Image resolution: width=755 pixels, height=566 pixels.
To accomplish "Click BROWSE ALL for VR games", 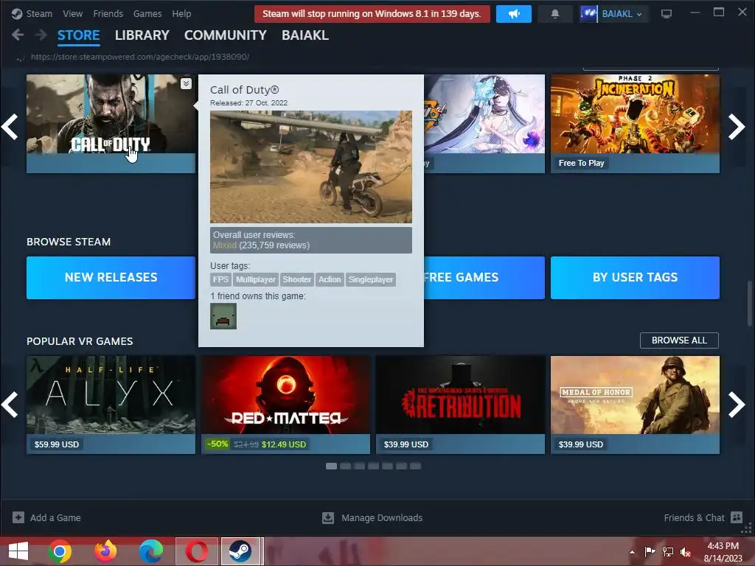I will [x=679, y=340].
